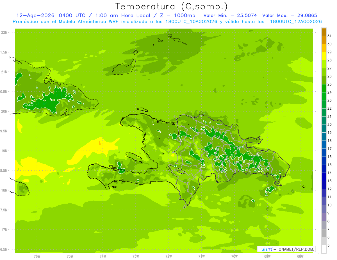Click the '68W' longitude axis label
The image size is (337, 260).
tap(300, 256)
